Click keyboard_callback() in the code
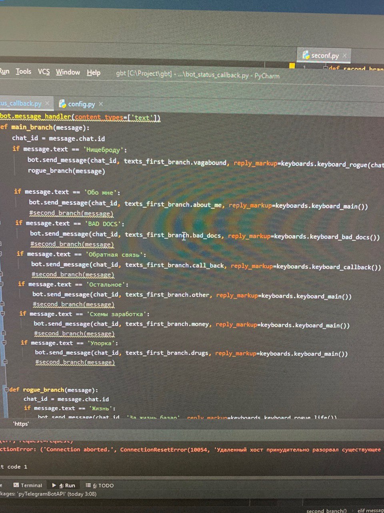Viewport: 384px width, 513px height. tap(346, 267)
